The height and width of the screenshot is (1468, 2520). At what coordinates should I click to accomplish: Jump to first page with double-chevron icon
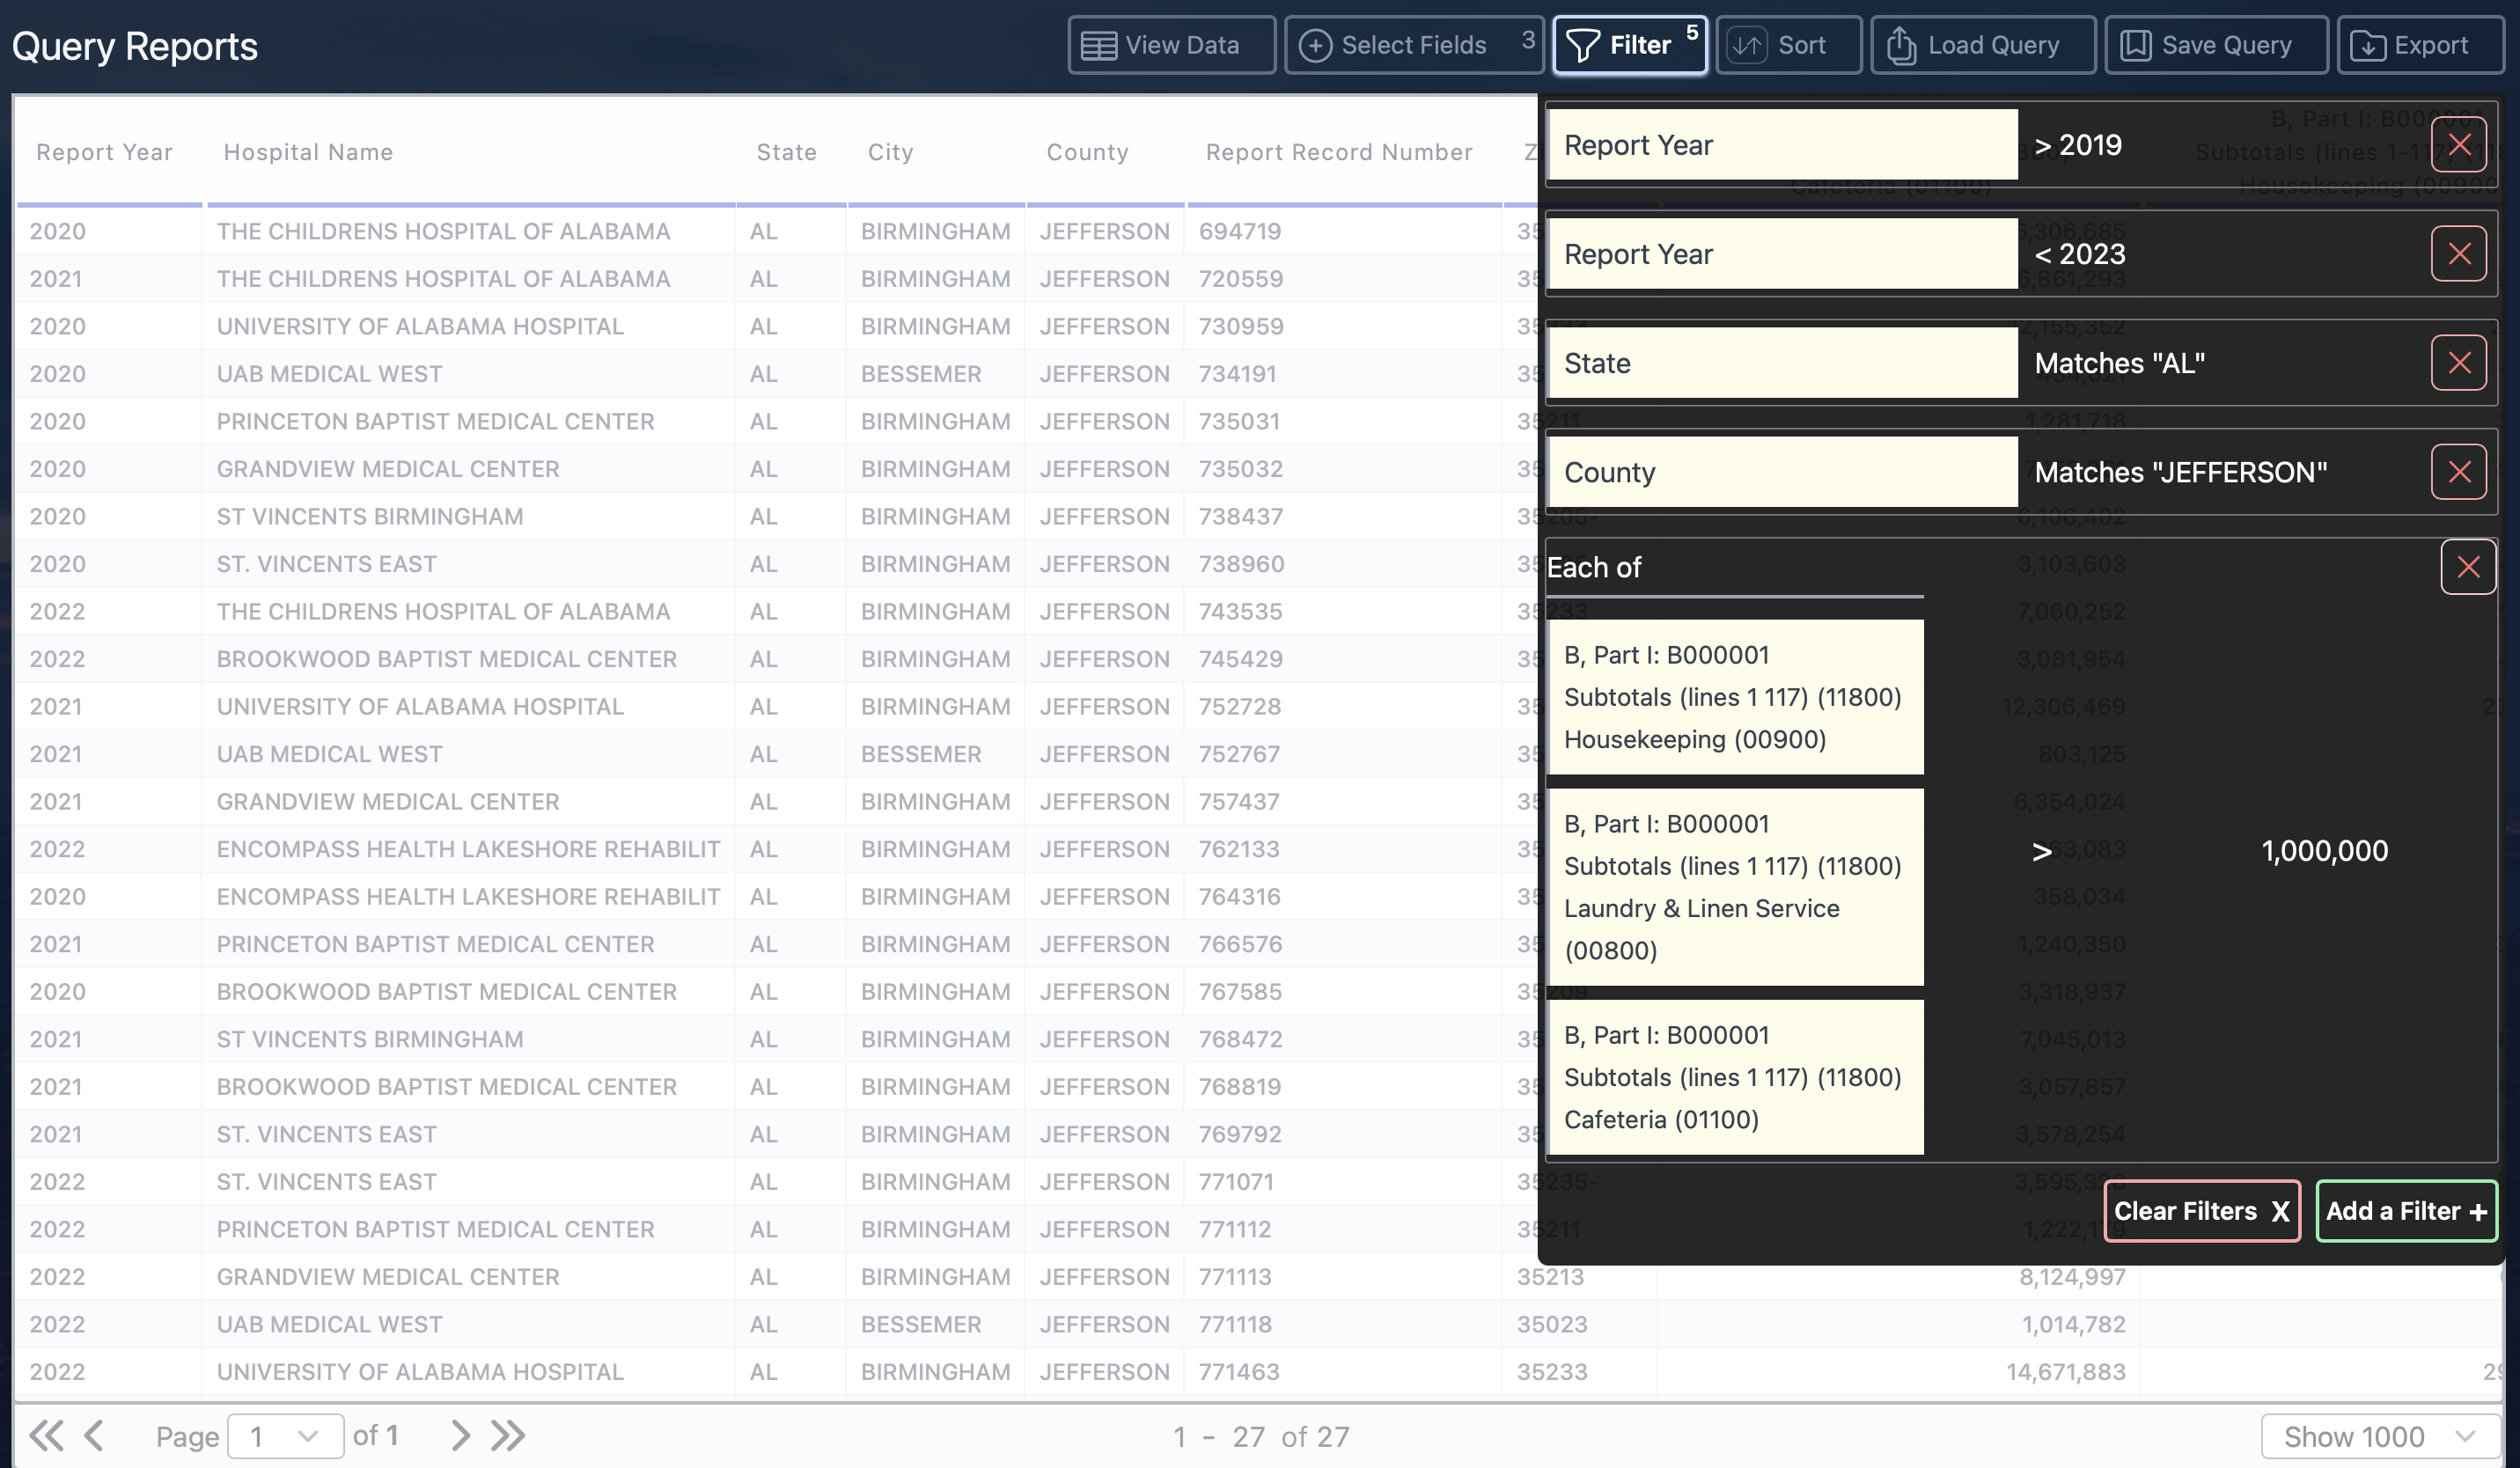point(45,1434)
